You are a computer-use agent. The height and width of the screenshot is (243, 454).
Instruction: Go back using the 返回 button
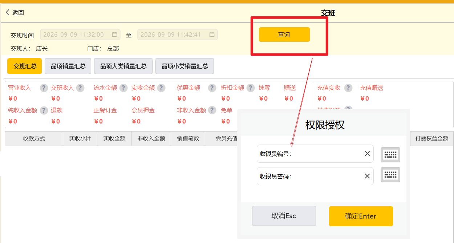[x=15, y=13]
